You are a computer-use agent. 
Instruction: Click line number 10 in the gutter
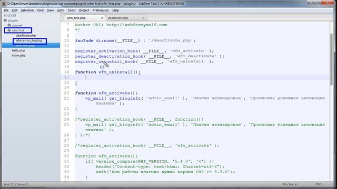coord(67,40)
